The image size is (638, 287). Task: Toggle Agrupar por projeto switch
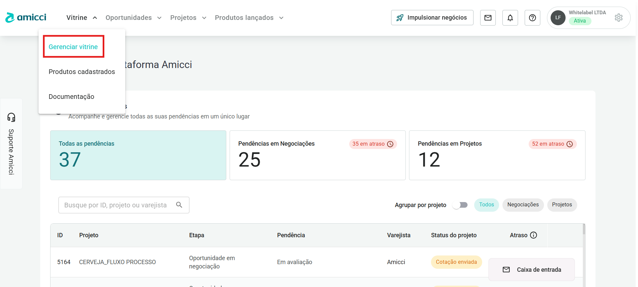[x=460, y=205]
